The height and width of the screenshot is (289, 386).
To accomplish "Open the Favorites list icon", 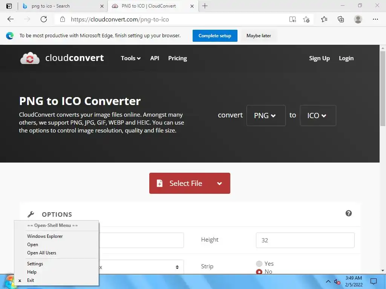I will click(324, 19).
